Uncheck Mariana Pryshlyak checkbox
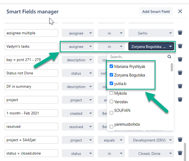 point(111,66)
